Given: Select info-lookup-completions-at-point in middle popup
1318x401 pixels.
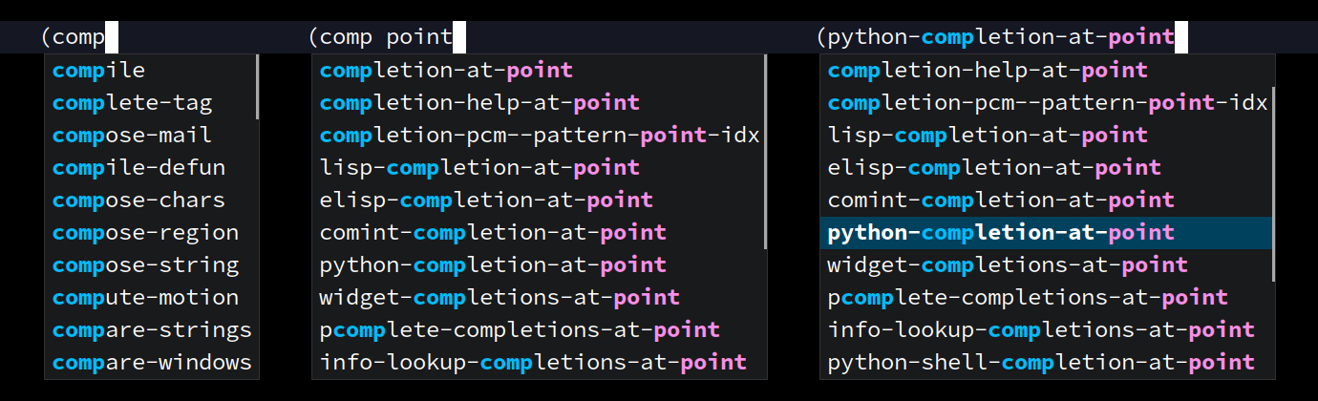Looking at the screenshot, I should click(x=539, y=363).
